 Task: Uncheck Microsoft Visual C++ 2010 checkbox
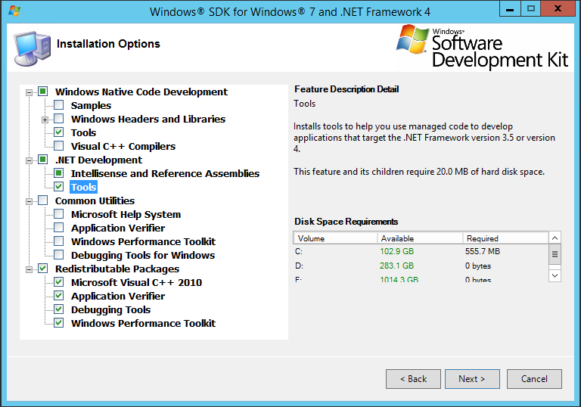coord(59,281)
